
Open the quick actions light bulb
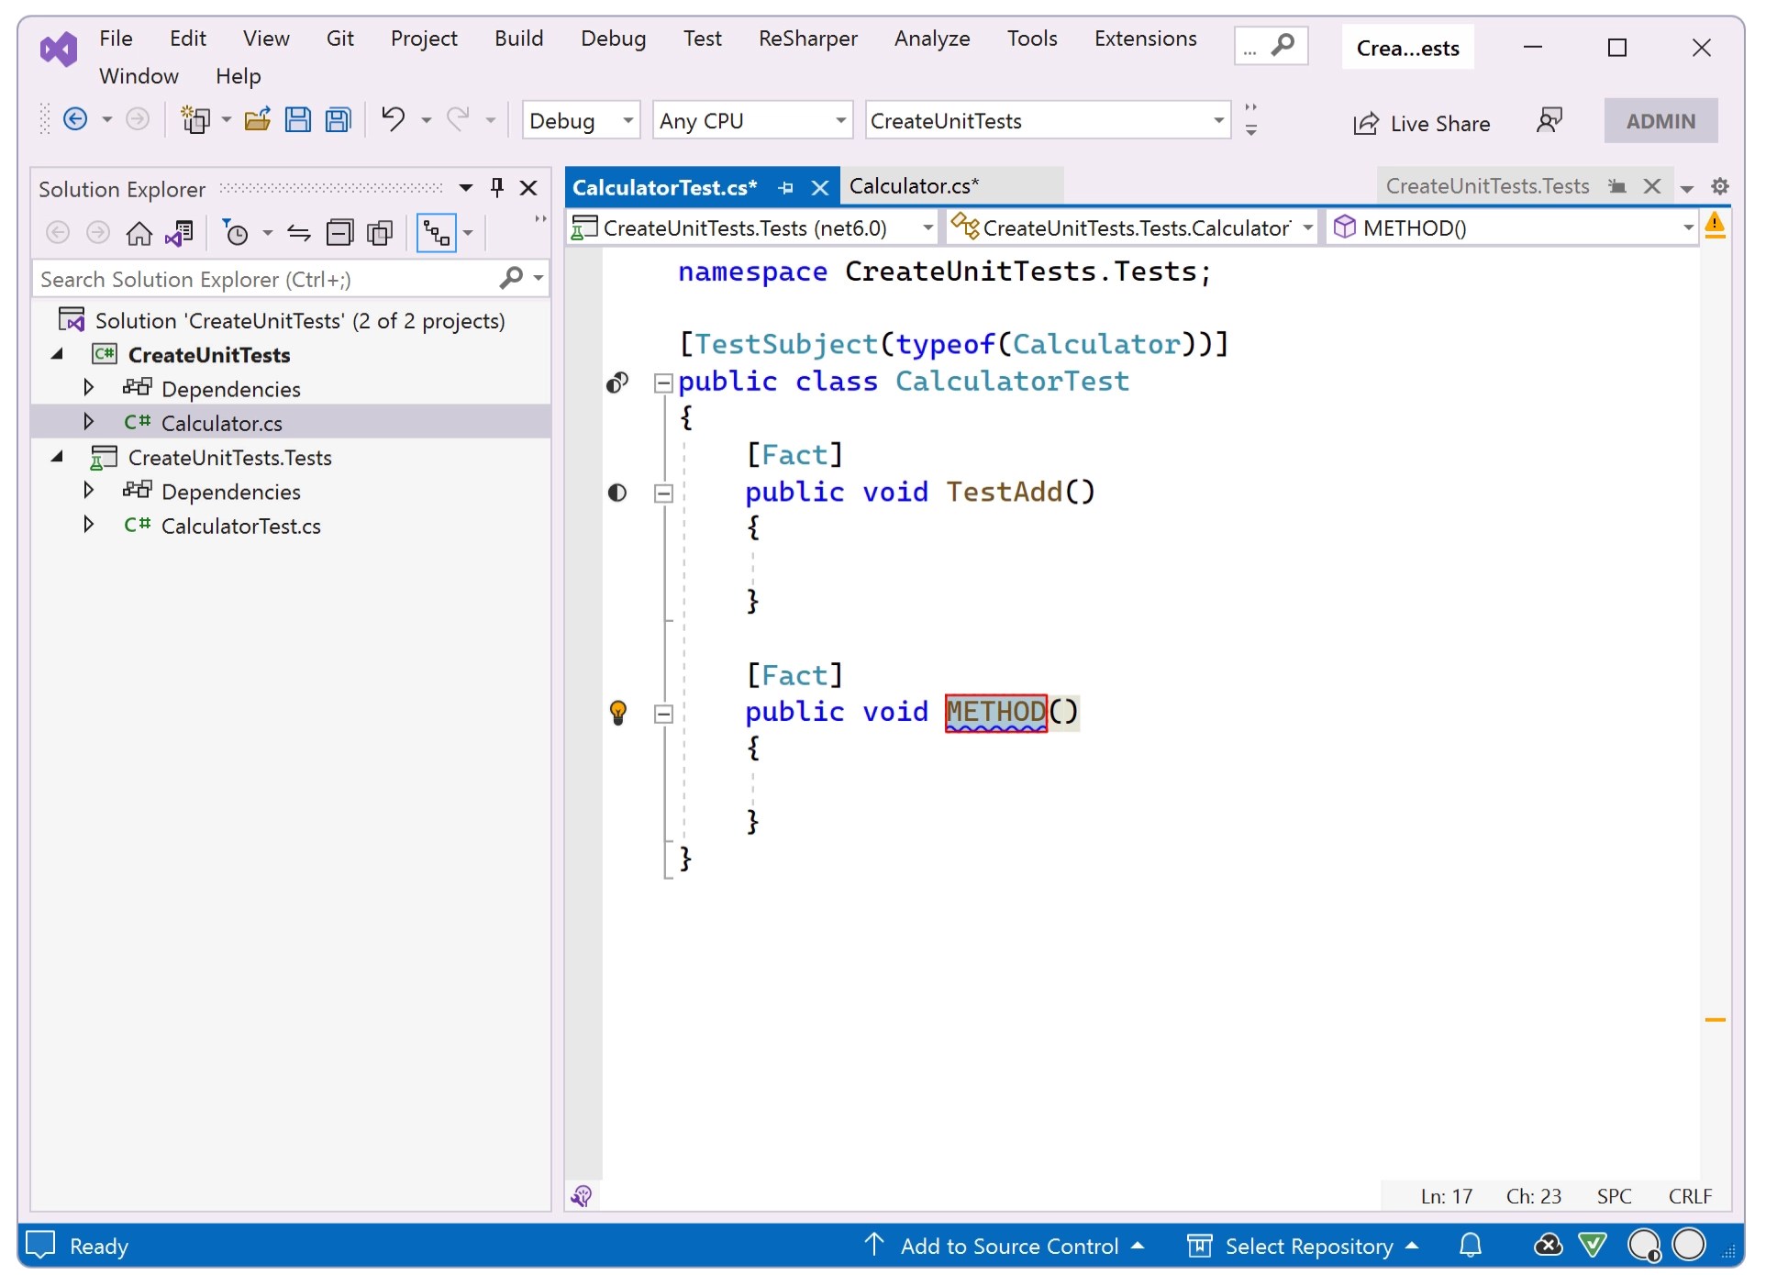point(620,713)
